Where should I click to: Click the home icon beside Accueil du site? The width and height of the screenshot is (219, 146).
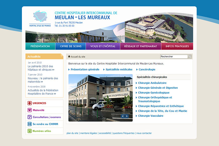click(x=69, y=56)
